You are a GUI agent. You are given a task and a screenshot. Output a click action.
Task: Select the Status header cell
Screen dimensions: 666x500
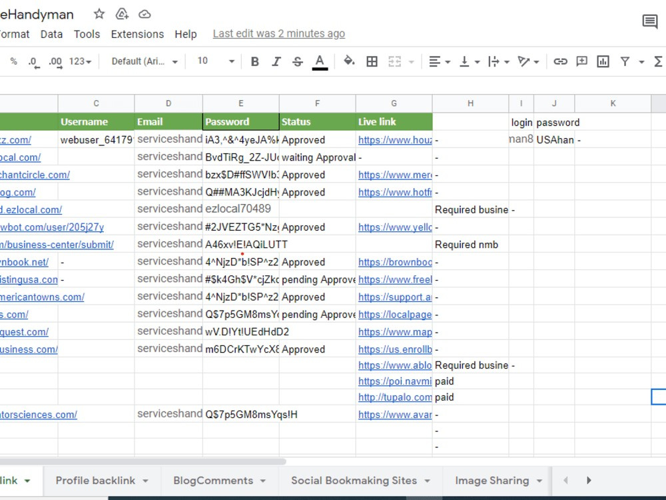[317, 121]
